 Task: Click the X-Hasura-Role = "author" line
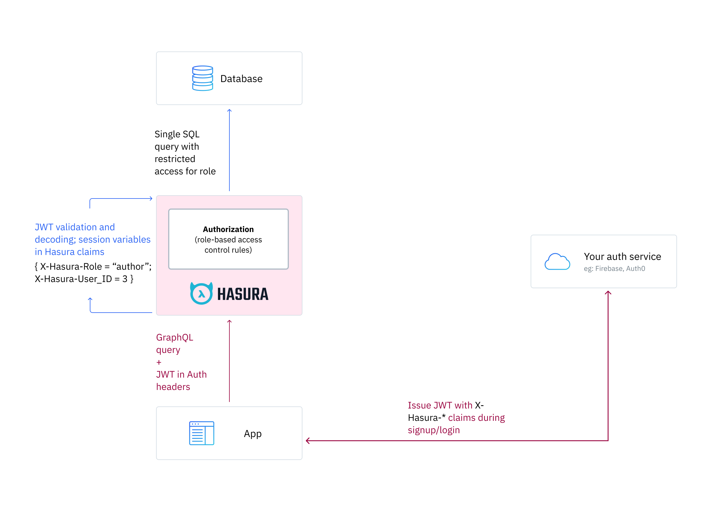(x=93, y=266)
